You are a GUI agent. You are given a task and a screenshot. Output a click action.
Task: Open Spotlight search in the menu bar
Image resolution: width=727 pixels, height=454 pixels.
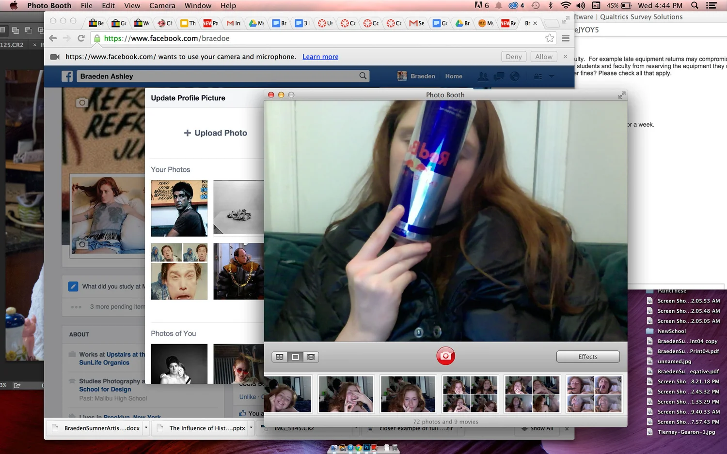point(695,5)
